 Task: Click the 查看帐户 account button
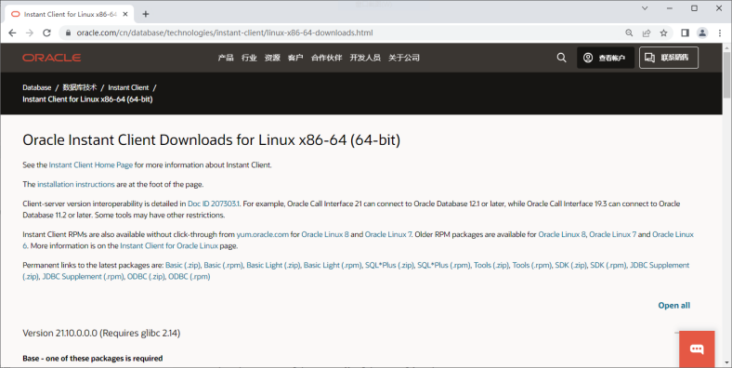coord(606,58)
